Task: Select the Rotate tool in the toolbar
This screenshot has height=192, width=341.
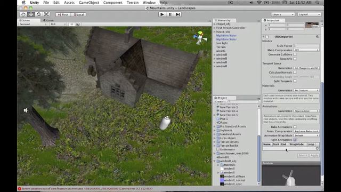Action: (x=39, y=14)
